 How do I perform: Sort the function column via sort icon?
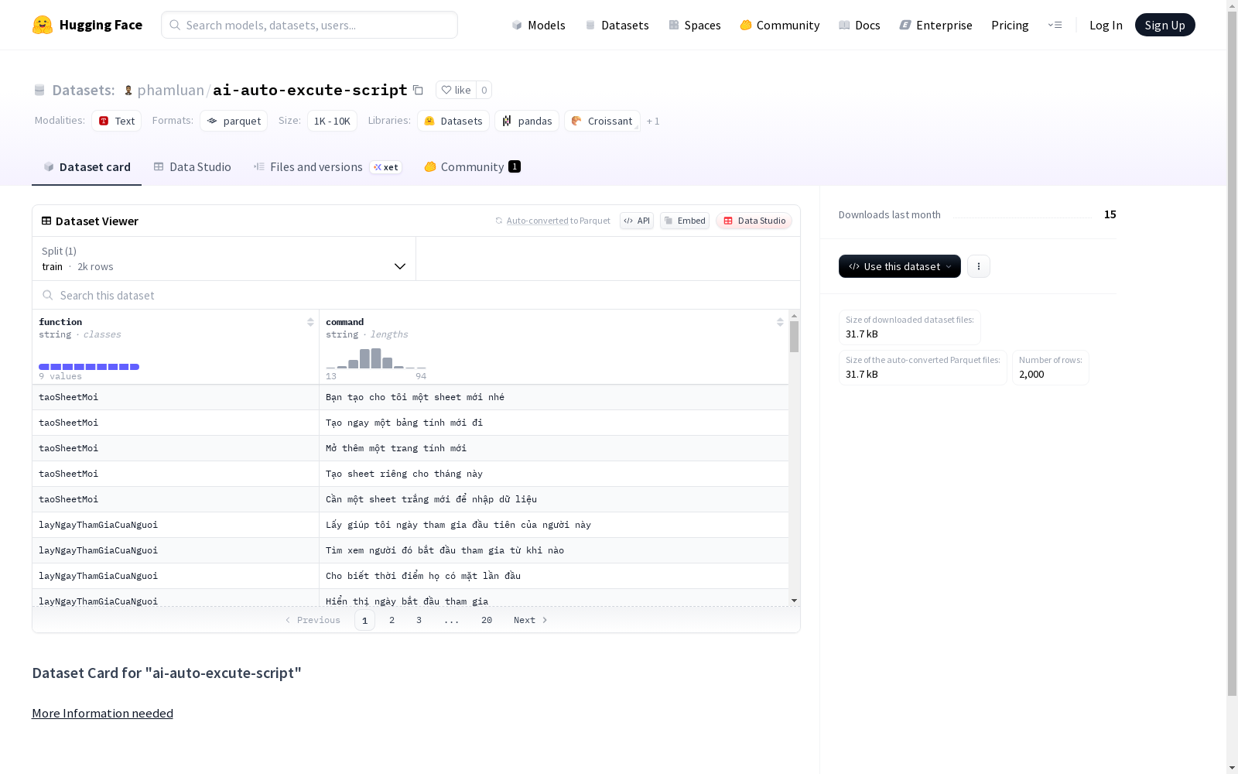coord(310,322)
